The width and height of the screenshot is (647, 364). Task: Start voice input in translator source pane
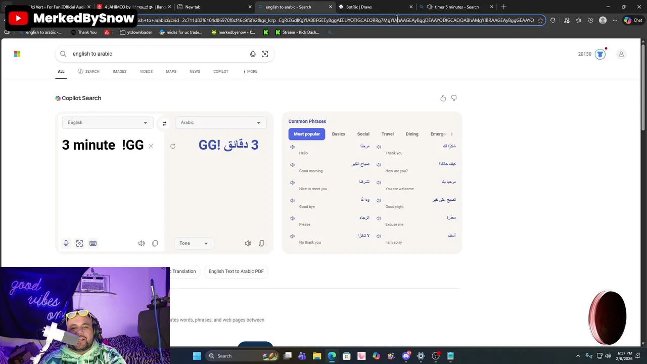(66, 243)
